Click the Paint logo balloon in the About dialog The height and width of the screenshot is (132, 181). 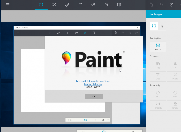coord(66,58)
